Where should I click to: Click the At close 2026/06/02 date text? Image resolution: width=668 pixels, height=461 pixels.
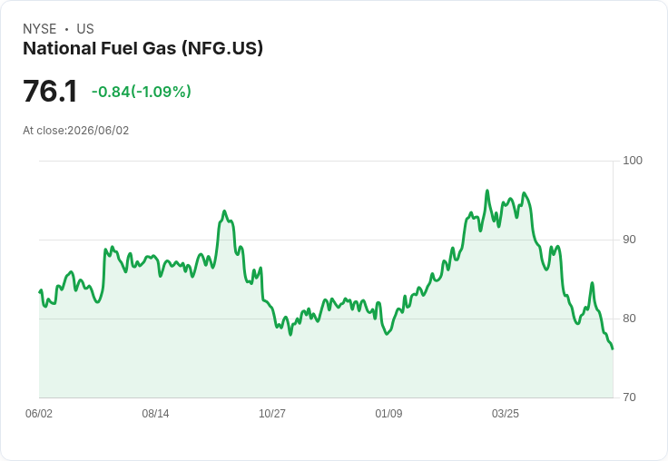pos(76,131)
